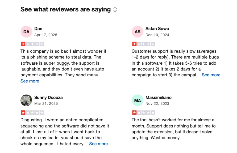Open reviewer name Dan
This screenshot has height=153, width=237.
[x=38, y=29]
